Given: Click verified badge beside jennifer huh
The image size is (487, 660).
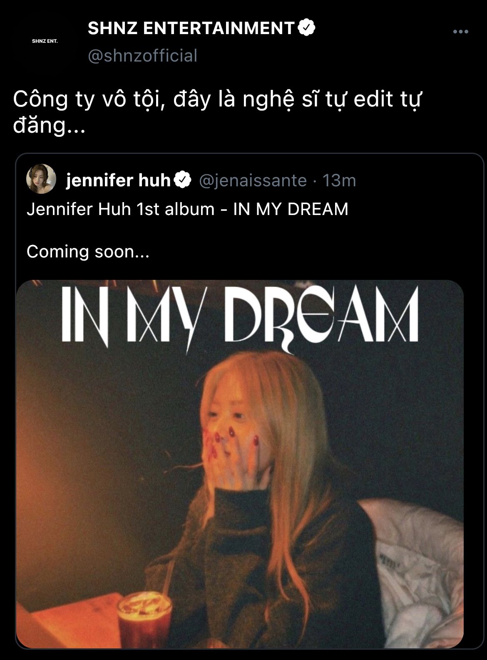Looking at the screenshot, I should 182,180.
